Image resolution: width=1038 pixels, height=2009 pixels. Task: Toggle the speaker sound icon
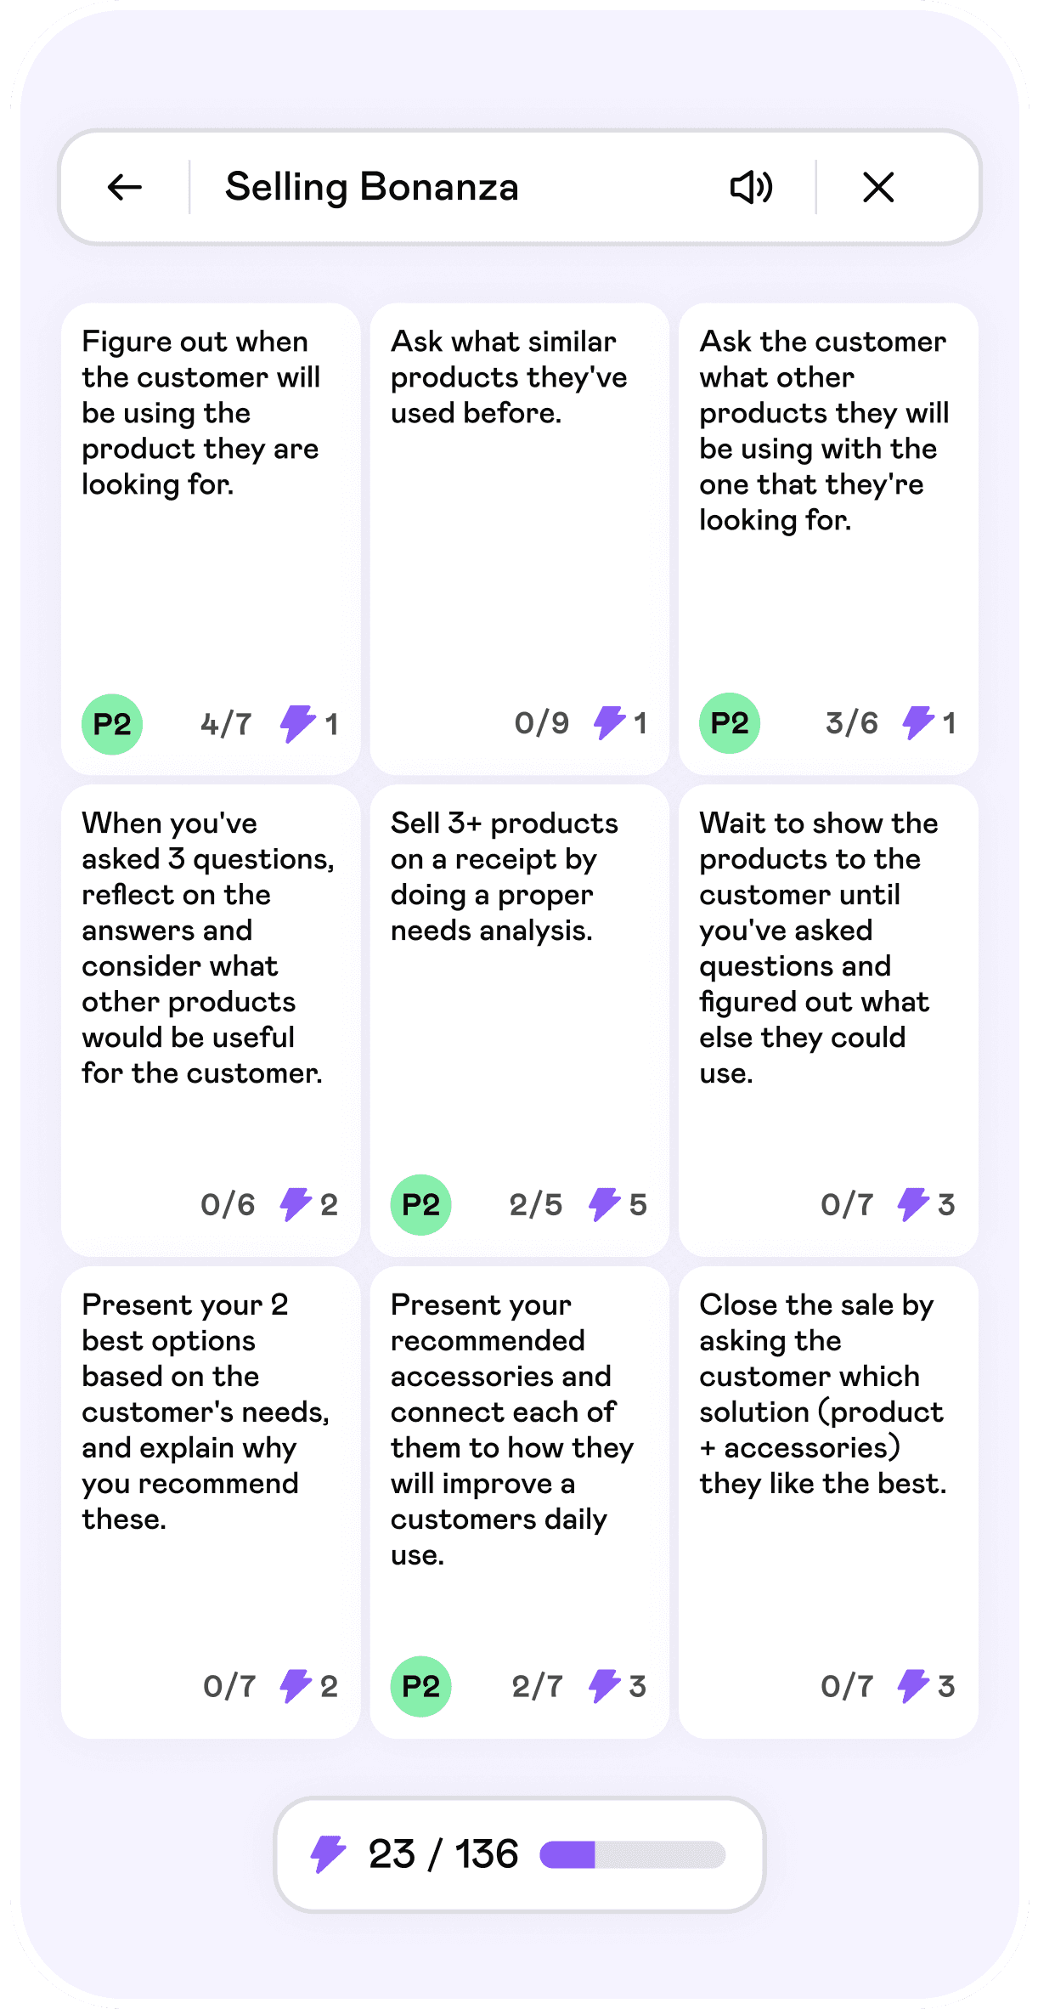tap(752, 187)
